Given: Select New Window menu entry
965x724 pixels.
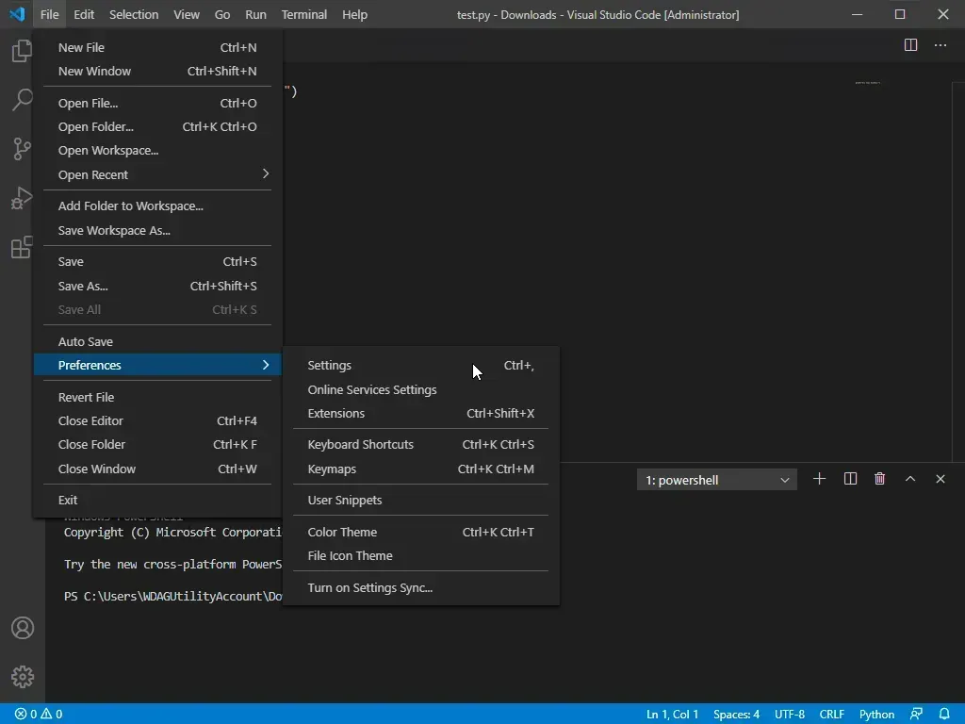Looking at the screenshot, I should coord(157,71).
